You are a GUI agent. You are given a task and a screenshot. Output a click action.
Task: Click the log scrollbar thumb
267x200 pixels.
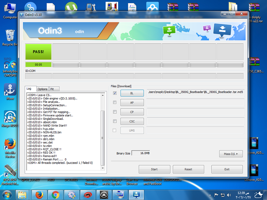103,138
